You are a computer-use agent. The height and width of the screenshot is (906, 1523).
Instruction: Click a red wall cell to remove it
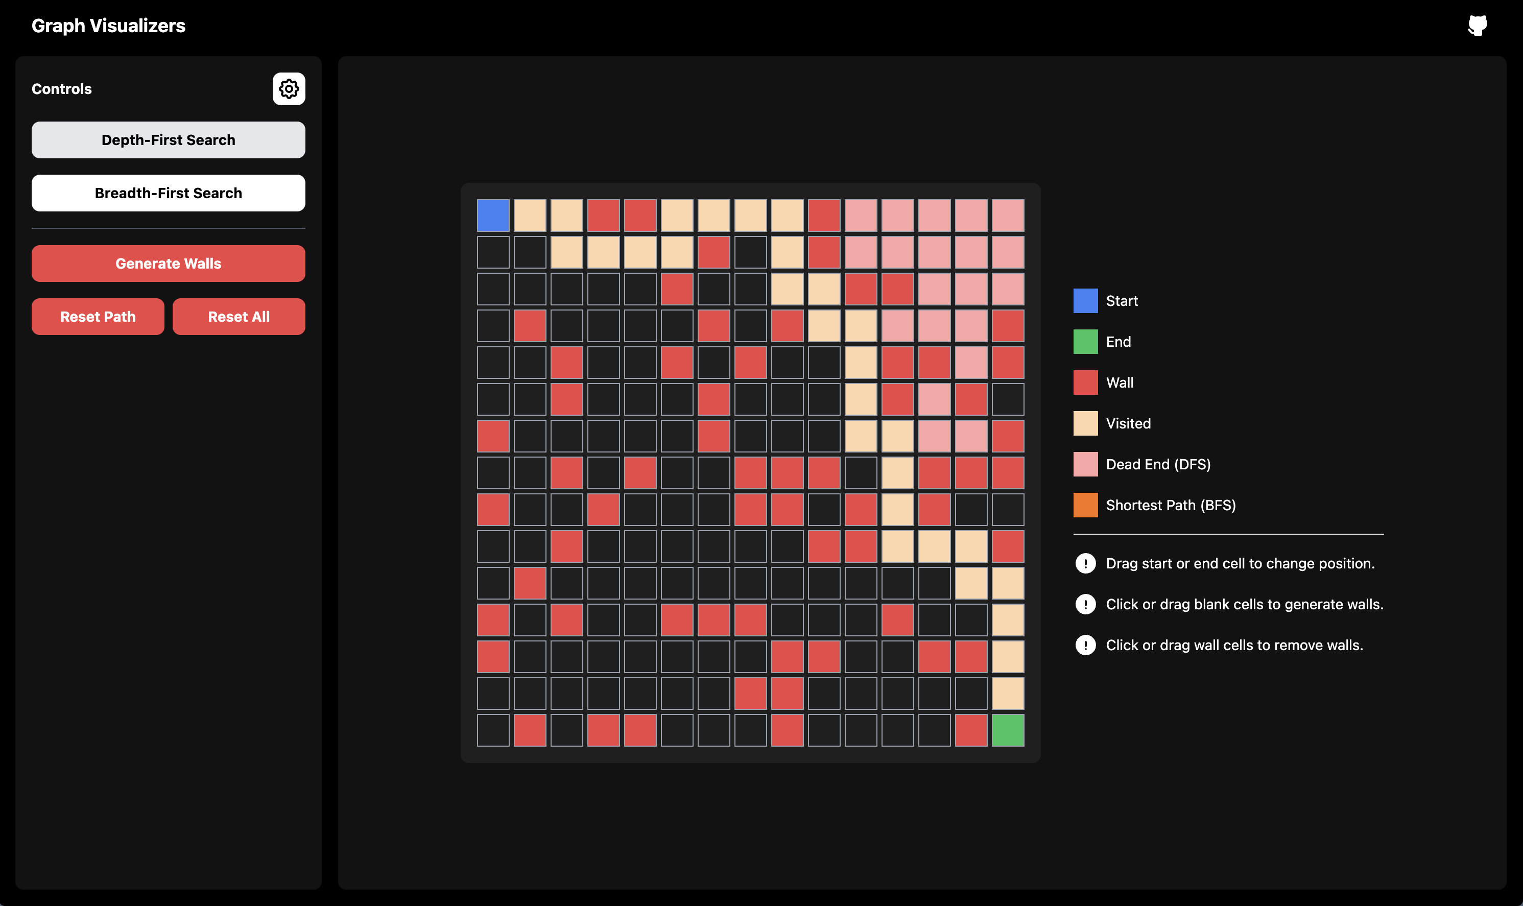[604, 214]
